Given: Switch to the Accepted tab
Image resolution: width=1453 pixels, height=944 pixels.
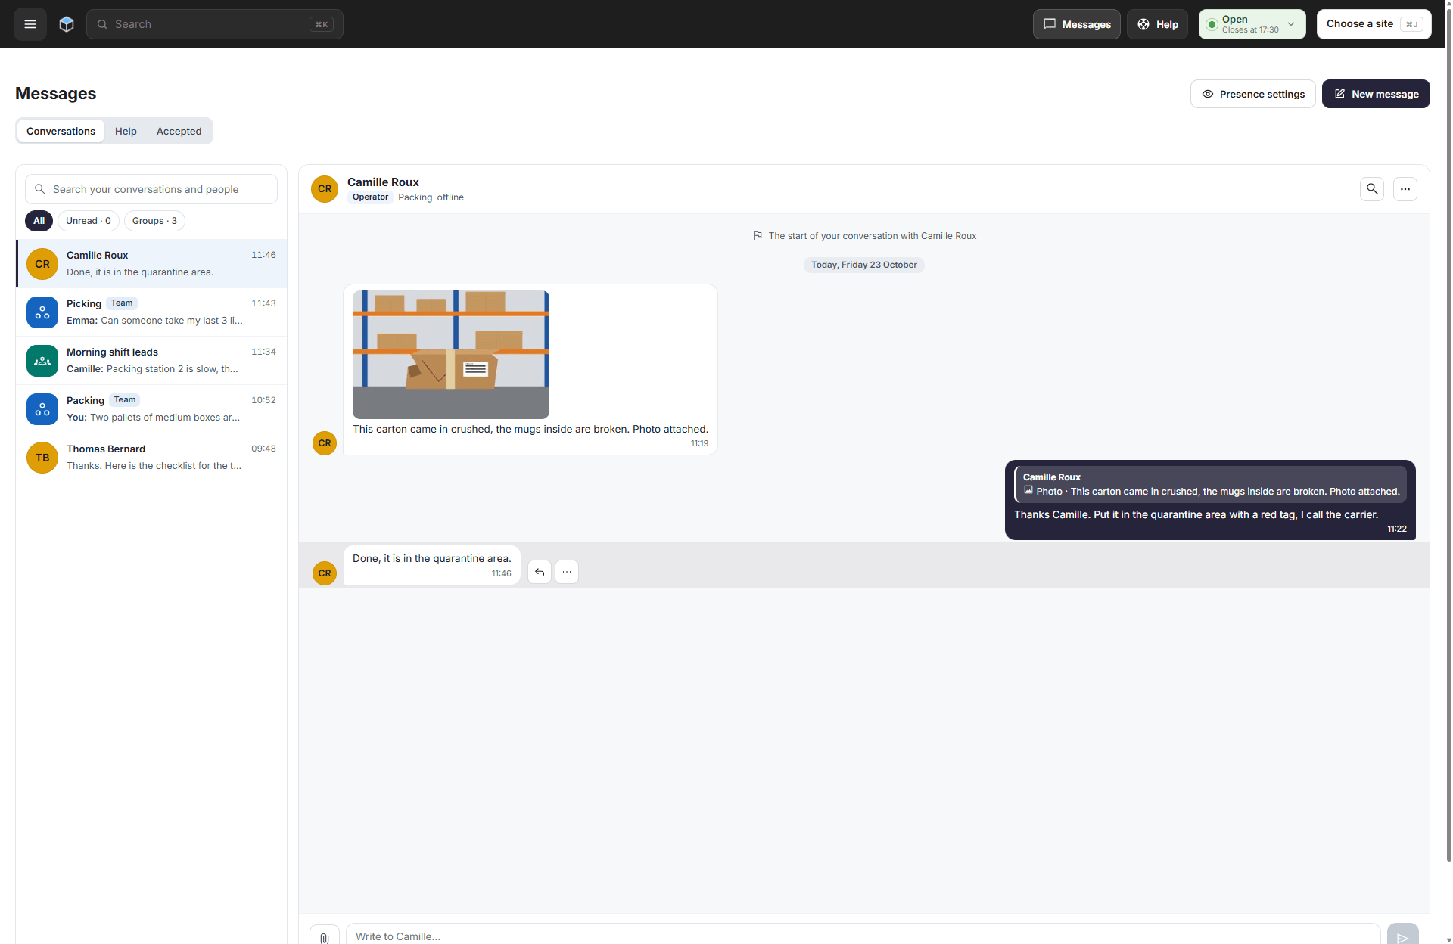Looking at the screenshot, I should click(179, 131).
